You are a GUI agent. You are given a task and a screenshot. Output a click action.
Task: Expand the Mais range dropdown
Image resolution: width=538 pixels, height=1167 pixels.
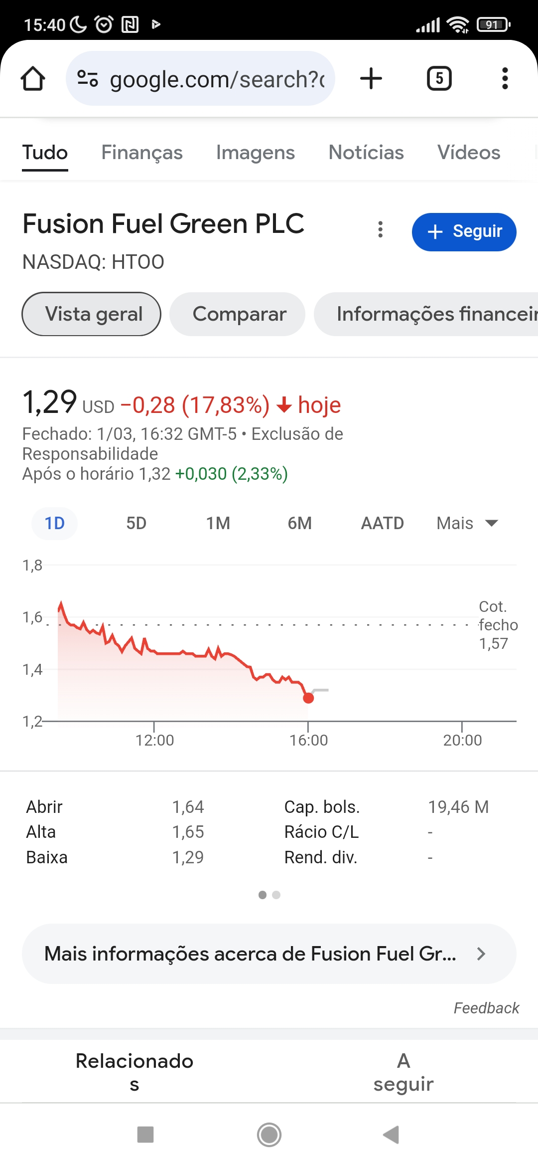[x=467, y=523]
